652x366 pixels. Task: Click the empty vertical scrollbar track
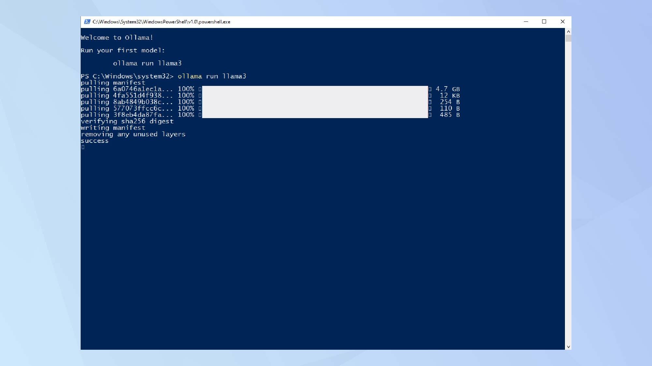tap(568, 195)
